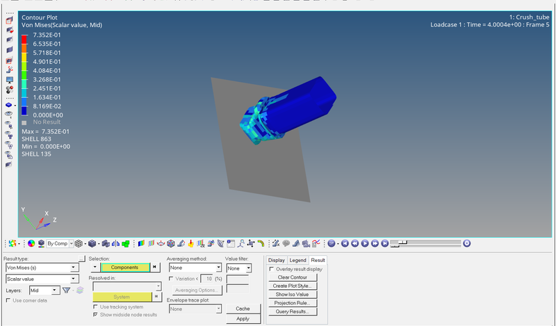
Task: Click the Apply button
Action: pyautogui.click(x=243, y=318)
